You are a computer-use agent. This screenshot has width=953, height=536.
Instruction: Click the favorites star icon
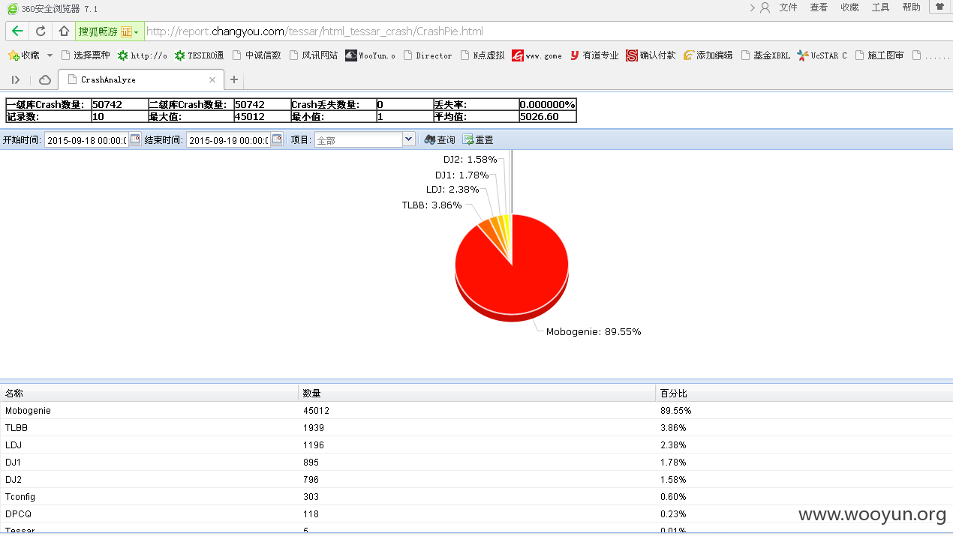click(x=14, y=55)
